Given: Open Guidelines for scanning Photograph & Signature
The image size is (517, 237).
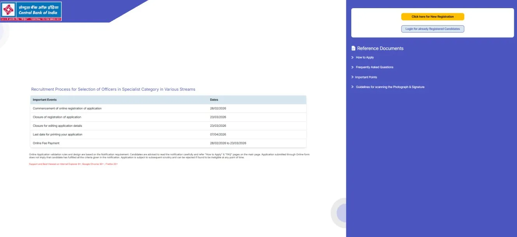Looking at the screenshot, I should 390,87.
